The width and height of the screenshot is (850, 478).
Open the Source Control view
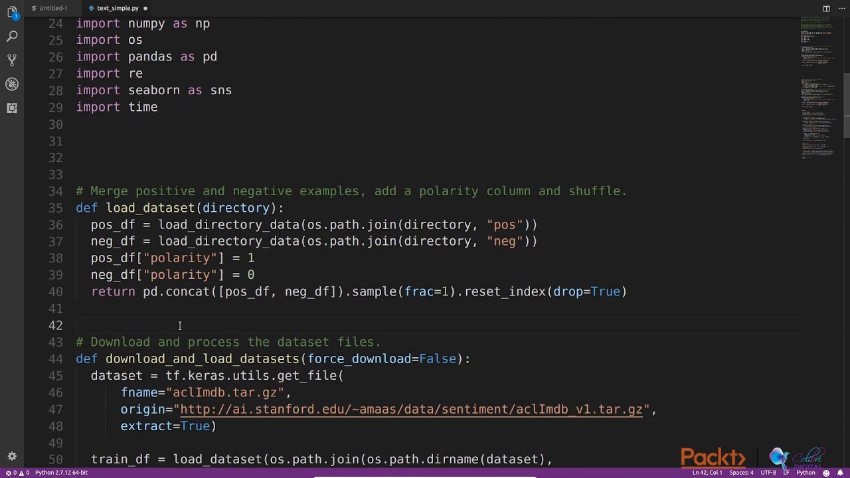(x=12, y=60)
